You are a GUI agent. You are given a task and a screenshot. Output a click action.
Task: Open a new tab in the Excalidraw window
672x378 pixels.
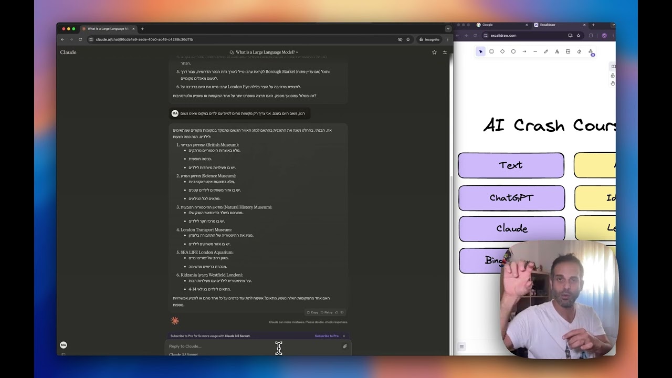click(593, 25)
